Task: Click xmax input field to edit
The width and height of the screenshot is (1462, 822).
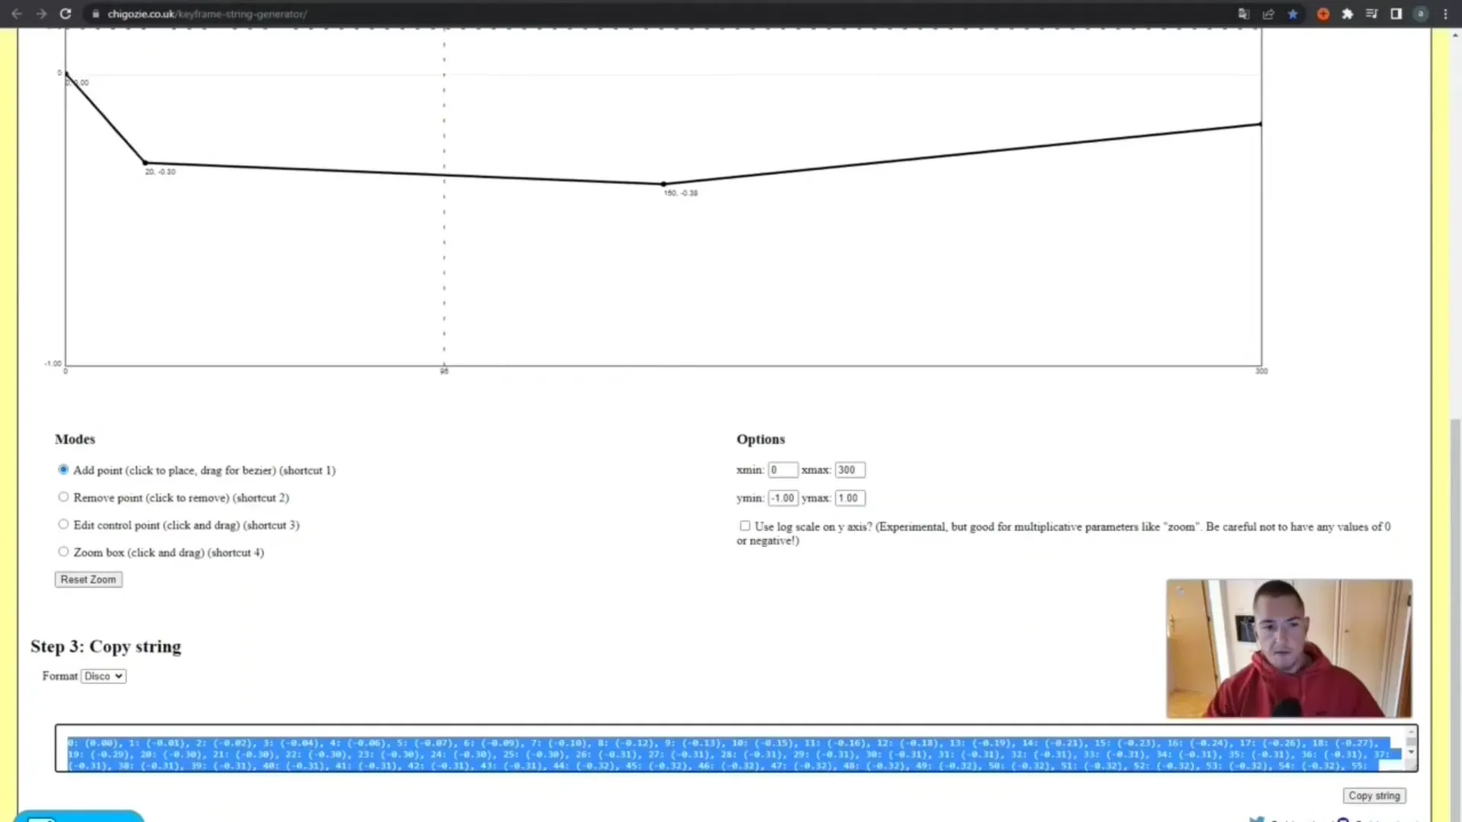Action: [x=848, y=470]
